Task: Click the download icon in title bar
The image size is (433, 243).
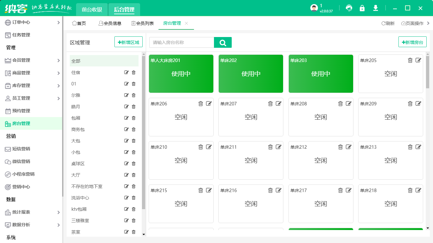Action: coord(376,8)
